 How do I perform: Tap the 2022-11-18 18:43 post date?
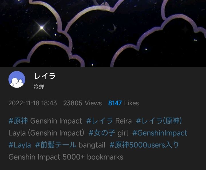[x=33, y=103]
